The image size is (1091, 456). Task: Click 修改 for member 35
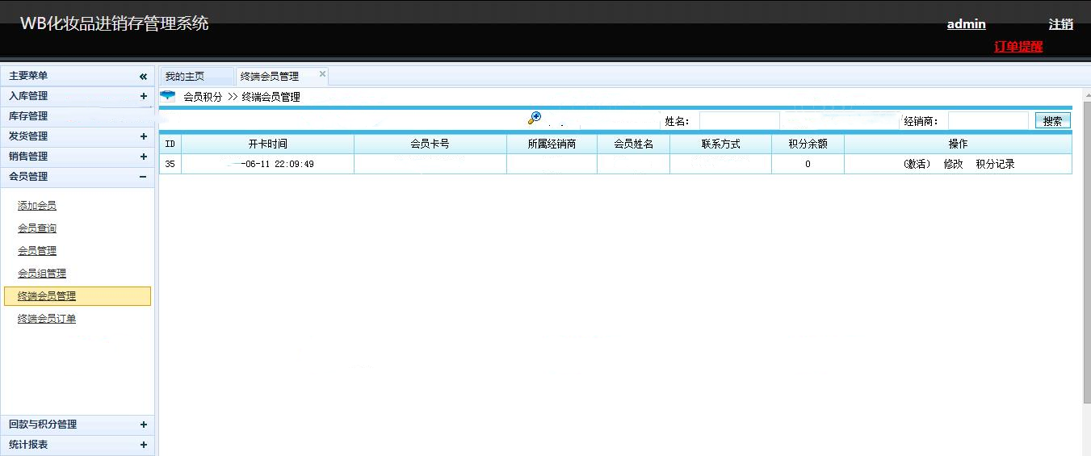click(x=953, y=164)
